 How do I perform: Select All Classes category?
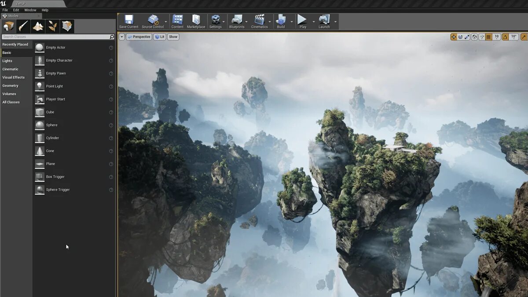[x=16, y=102]
